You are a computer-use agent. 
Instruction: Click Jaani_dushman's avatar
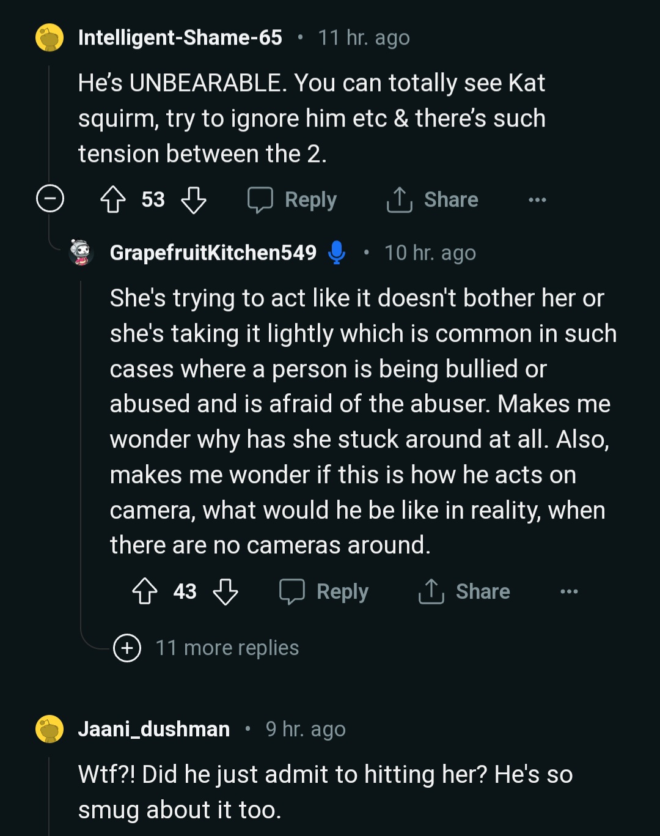tap(50, 729)
